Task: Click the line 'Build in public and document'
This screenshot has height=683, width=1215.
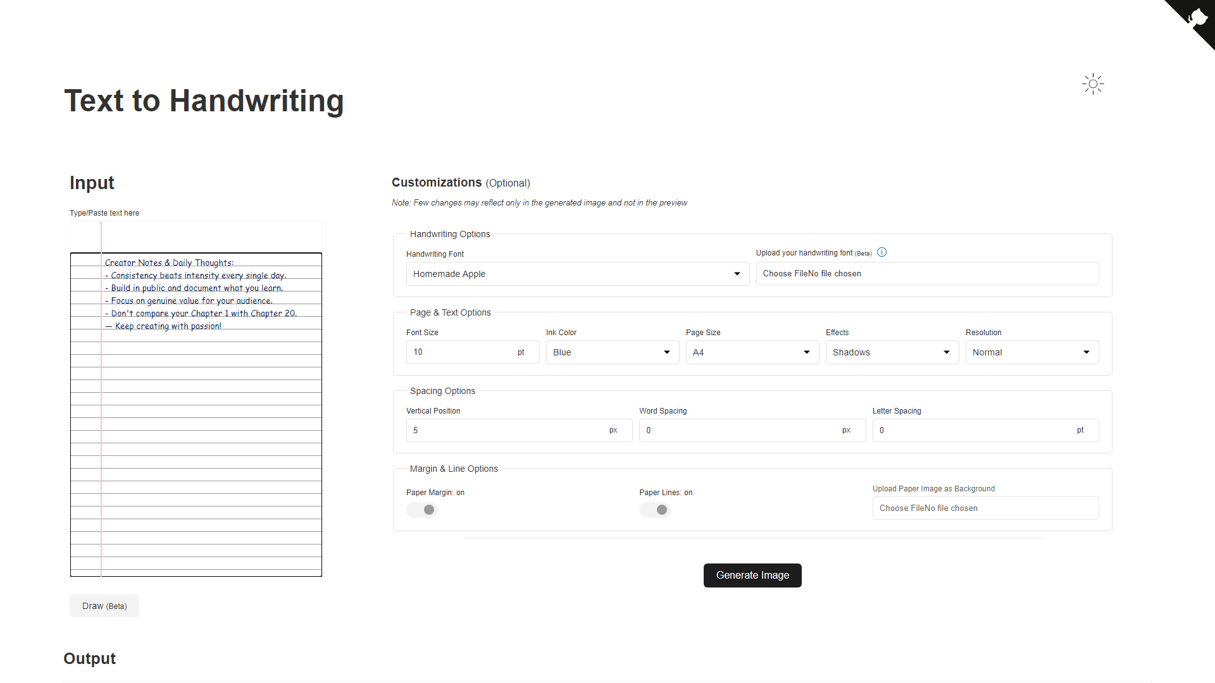Action: point(194,288)
